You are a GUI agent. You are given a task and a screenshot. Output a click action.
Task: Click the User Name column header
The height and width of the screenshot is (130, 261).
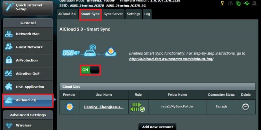tap(104, 95)
